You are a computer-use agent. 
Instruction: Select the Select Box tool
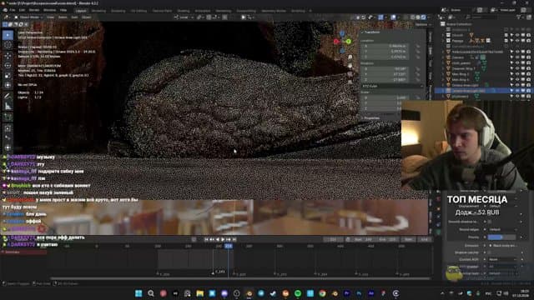pos(8,35)
